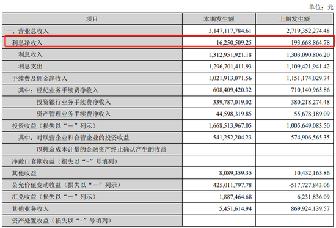The height and width of the screenshot is (228, 336).
Task: Click the 单位：元 unit label
Action: tap(321, 7)
